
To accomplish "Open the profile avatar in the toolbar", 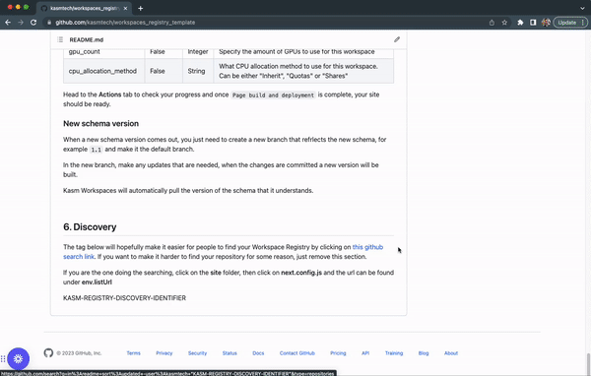I will [x=546, y=23].
